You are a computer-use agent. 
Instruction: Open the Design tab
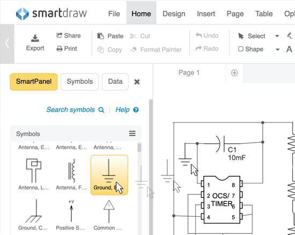pos(174,14)
